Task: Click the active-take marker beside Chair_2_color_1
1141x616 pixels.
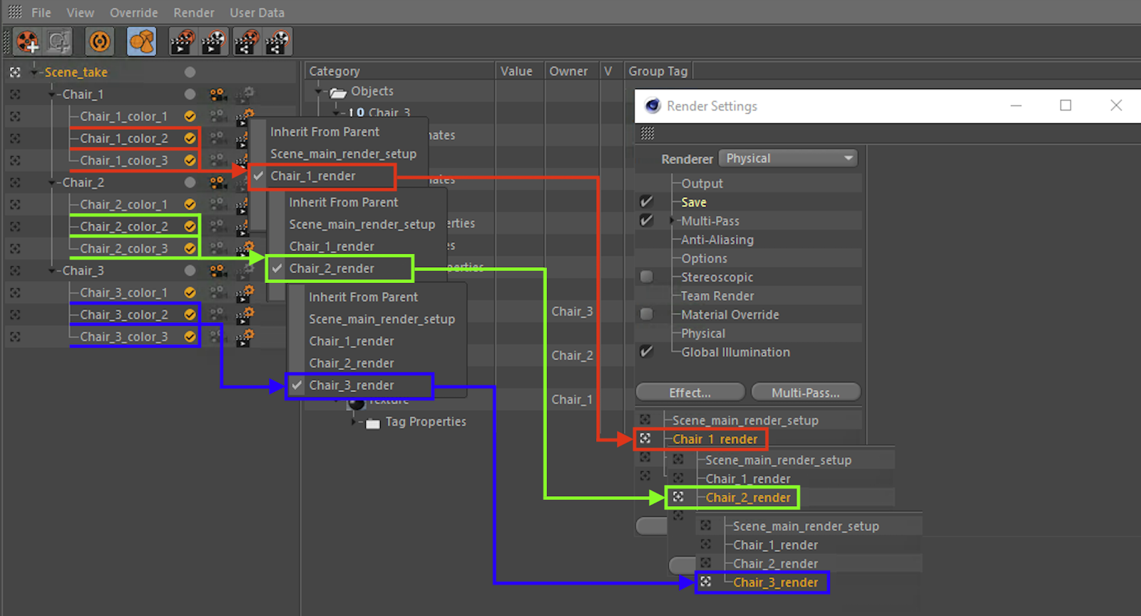Action: tap(15, 205)
